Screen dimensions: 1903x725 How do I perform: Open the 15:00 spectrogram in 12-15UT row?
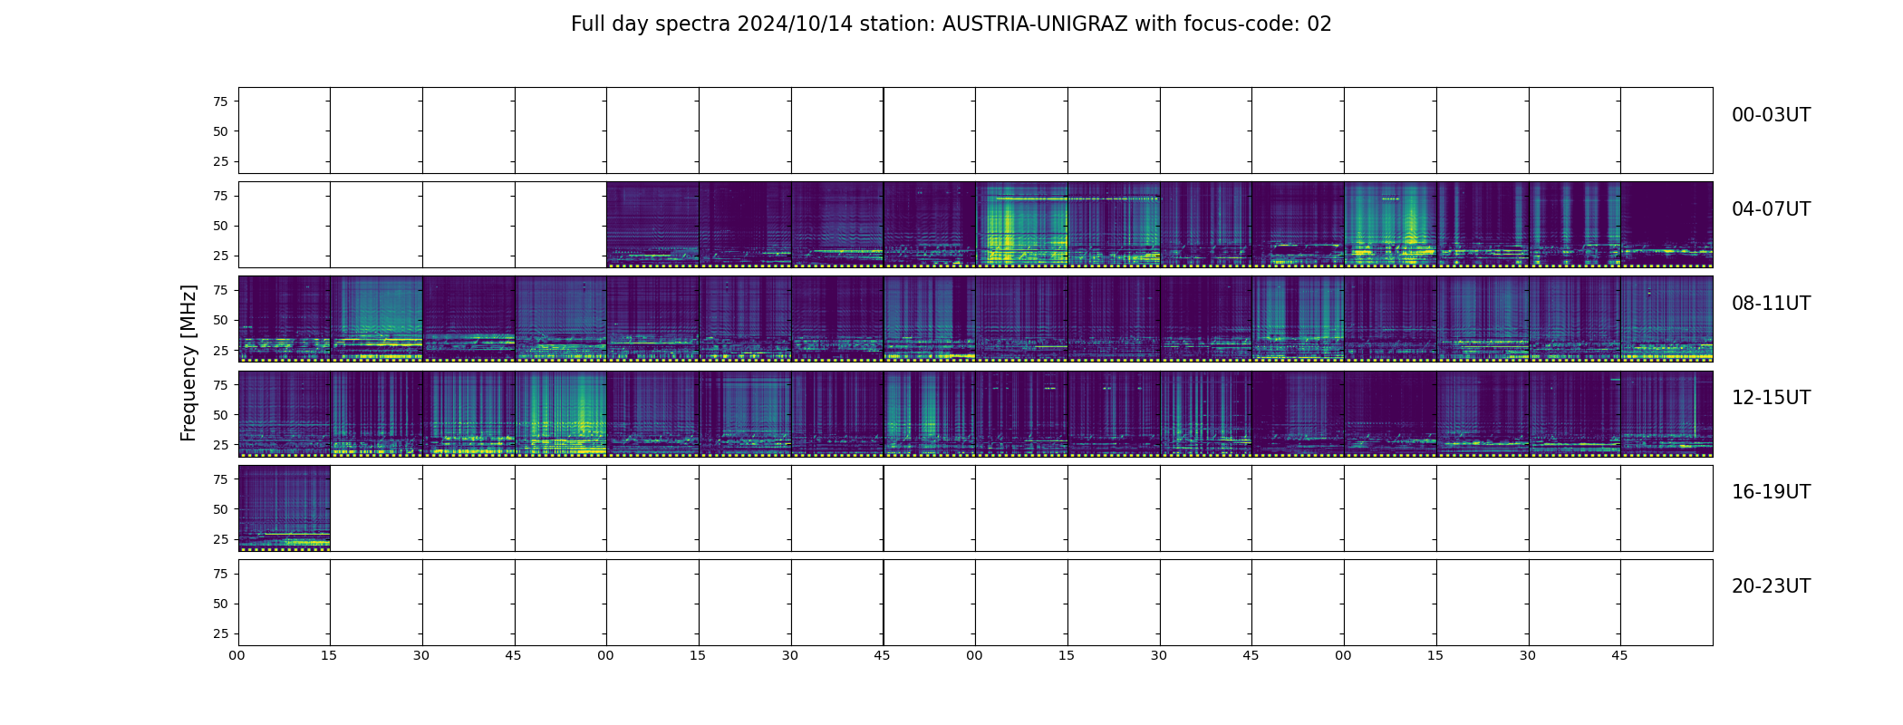tap(1390, 413)
